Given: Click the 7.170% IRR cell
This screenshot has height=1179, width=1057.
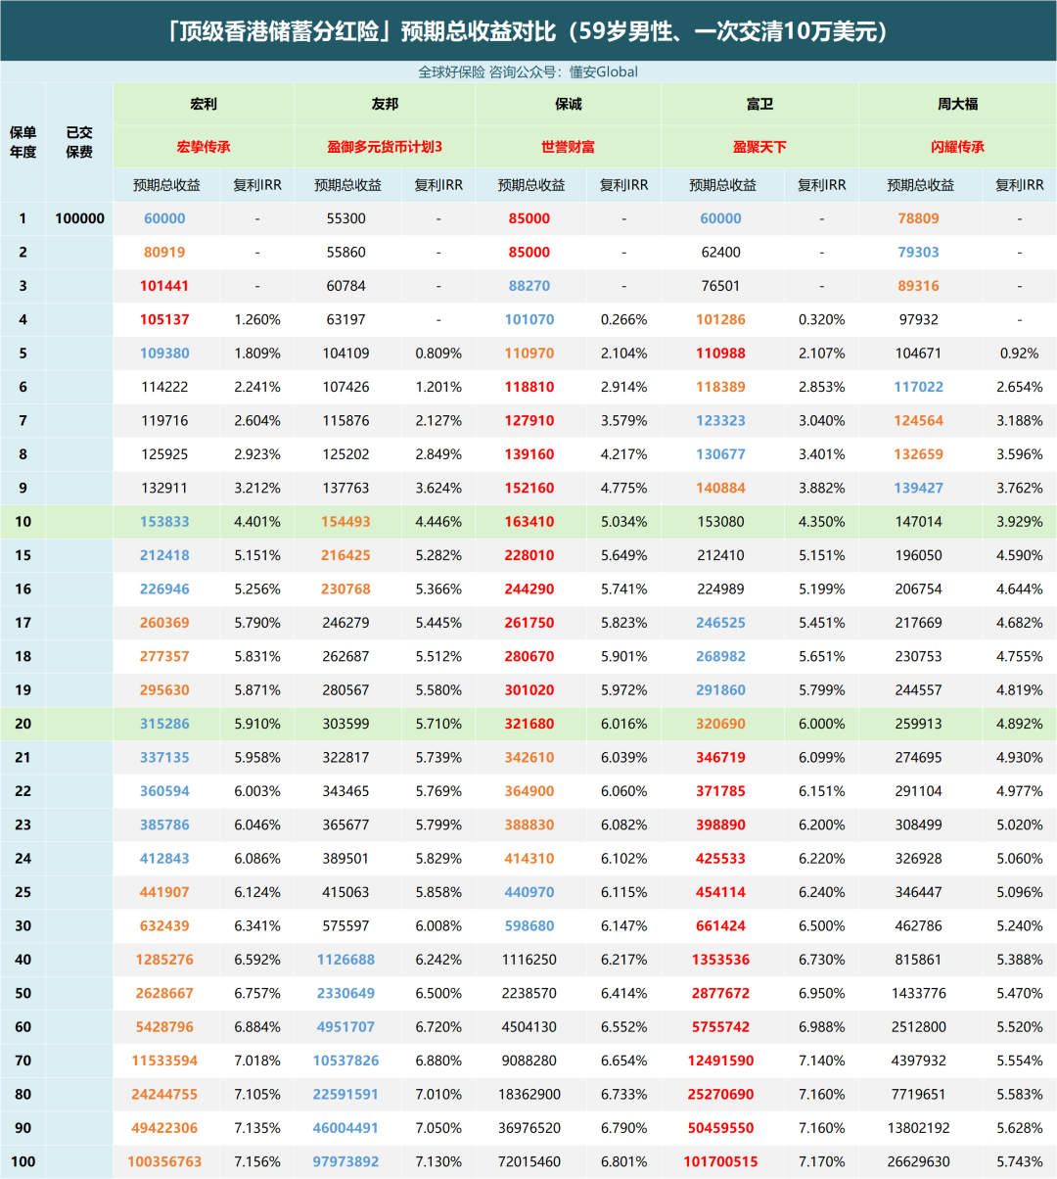Looking at the screenshot, I should [821, 1161].
